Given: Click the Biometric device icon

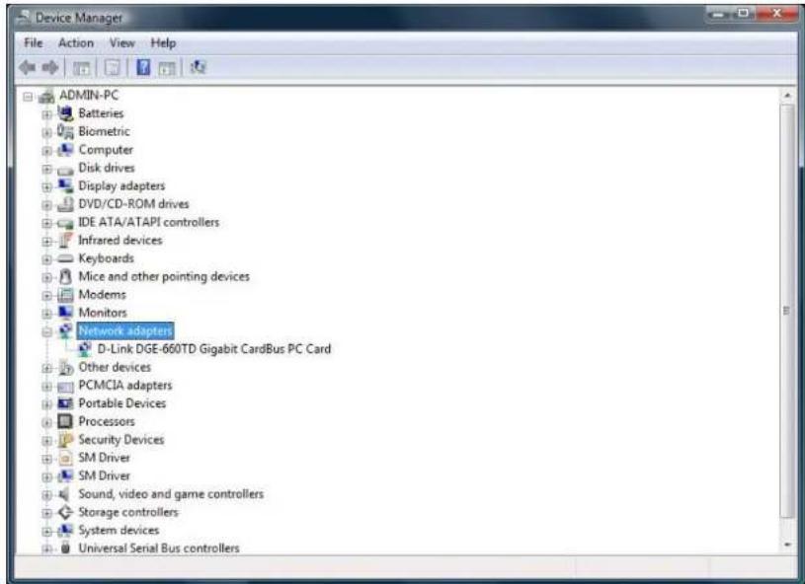Looking at the screenshot, I should [x=65, y=132].
